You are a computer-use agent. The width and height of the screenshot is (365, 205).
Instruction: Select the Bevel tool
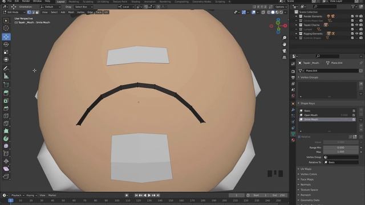[6, 108]
